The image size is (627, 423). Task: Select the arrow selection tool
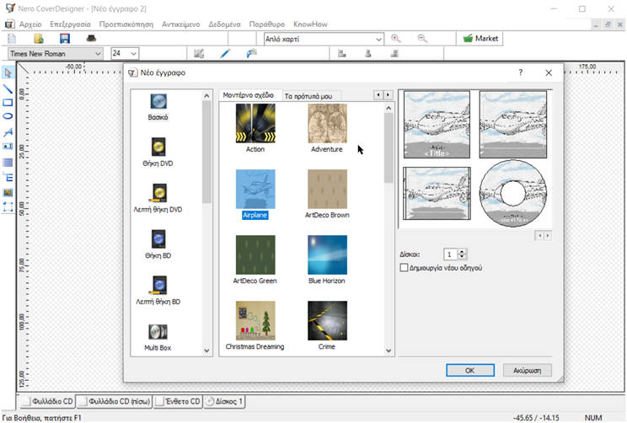(8, 72)
